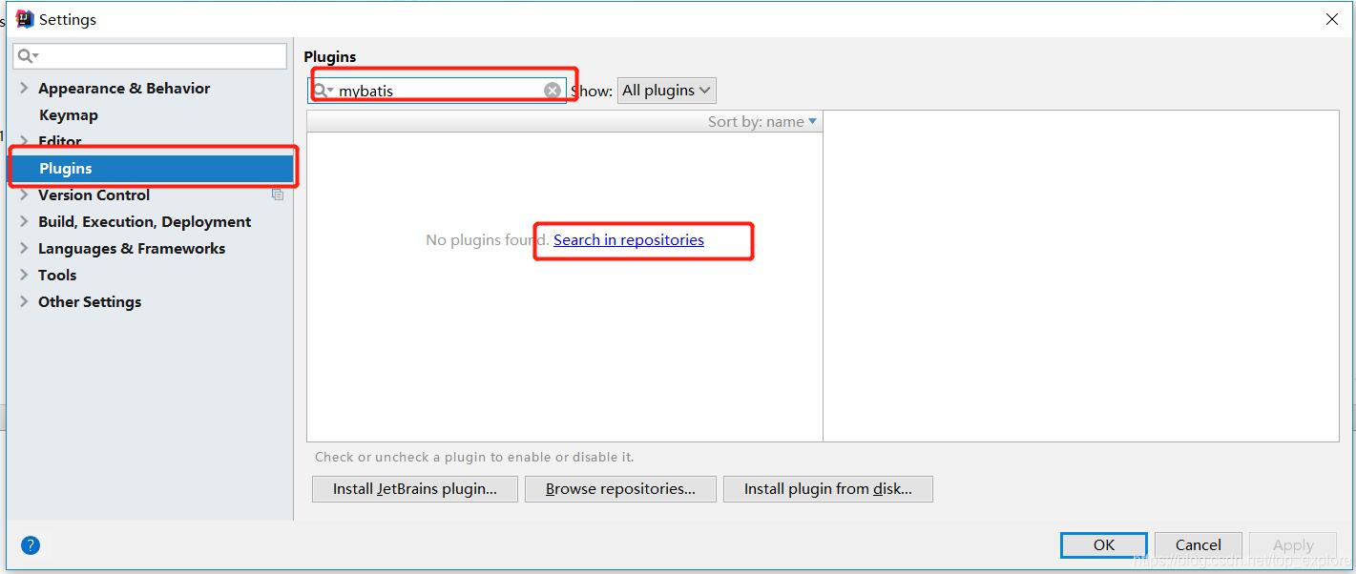
Task: Select Languages & Frameworks category
Action: tap(132, 248)
